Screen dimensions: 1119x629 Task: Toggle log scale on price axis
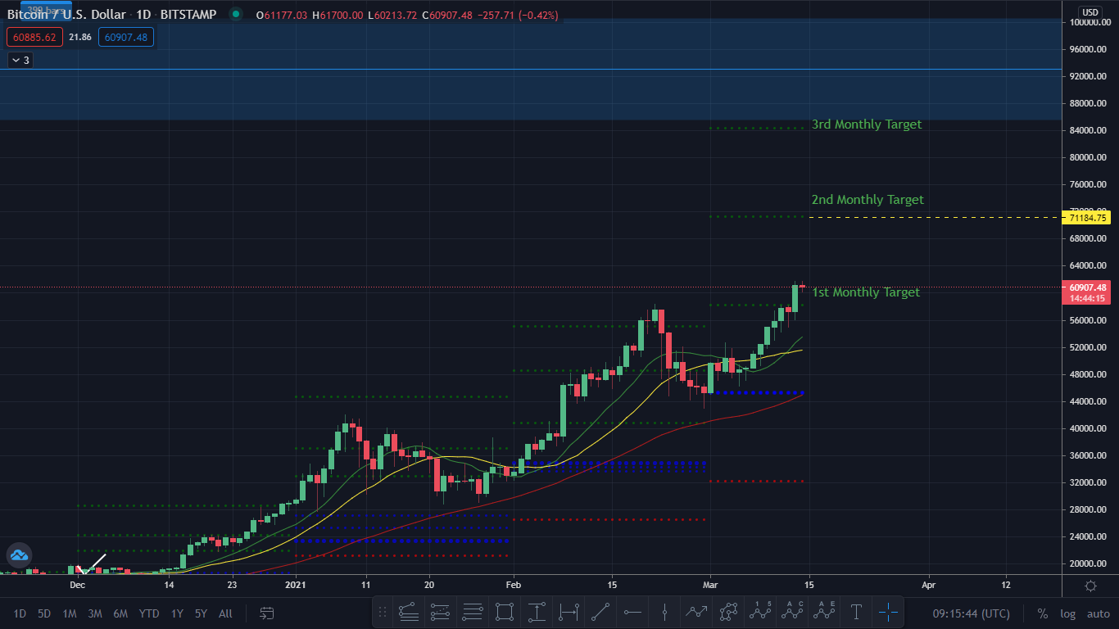tap(1068, 613)
